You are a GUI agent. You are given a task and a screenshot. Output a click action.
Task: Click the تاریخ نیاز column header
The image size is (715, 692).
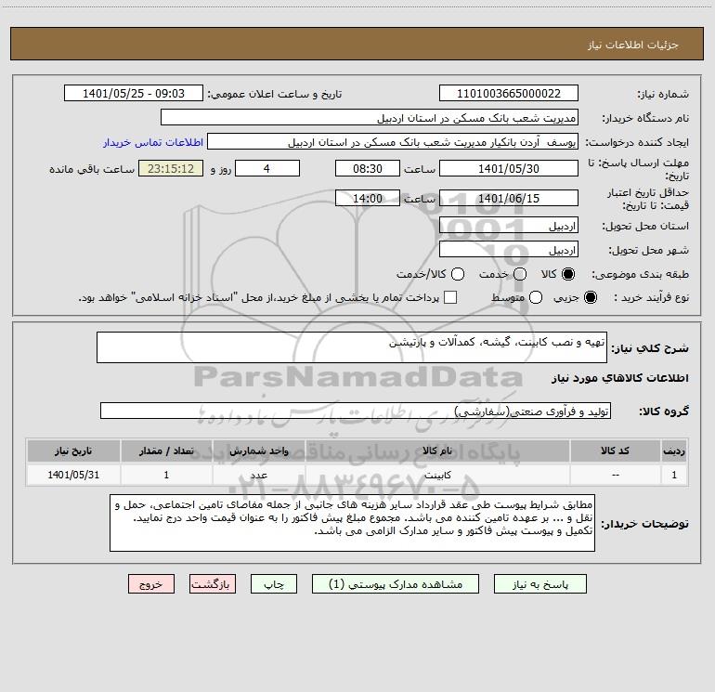click(73, 450)
